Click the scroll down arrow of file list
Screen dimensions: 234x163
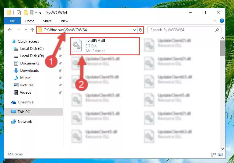click(x=222, y=149)
